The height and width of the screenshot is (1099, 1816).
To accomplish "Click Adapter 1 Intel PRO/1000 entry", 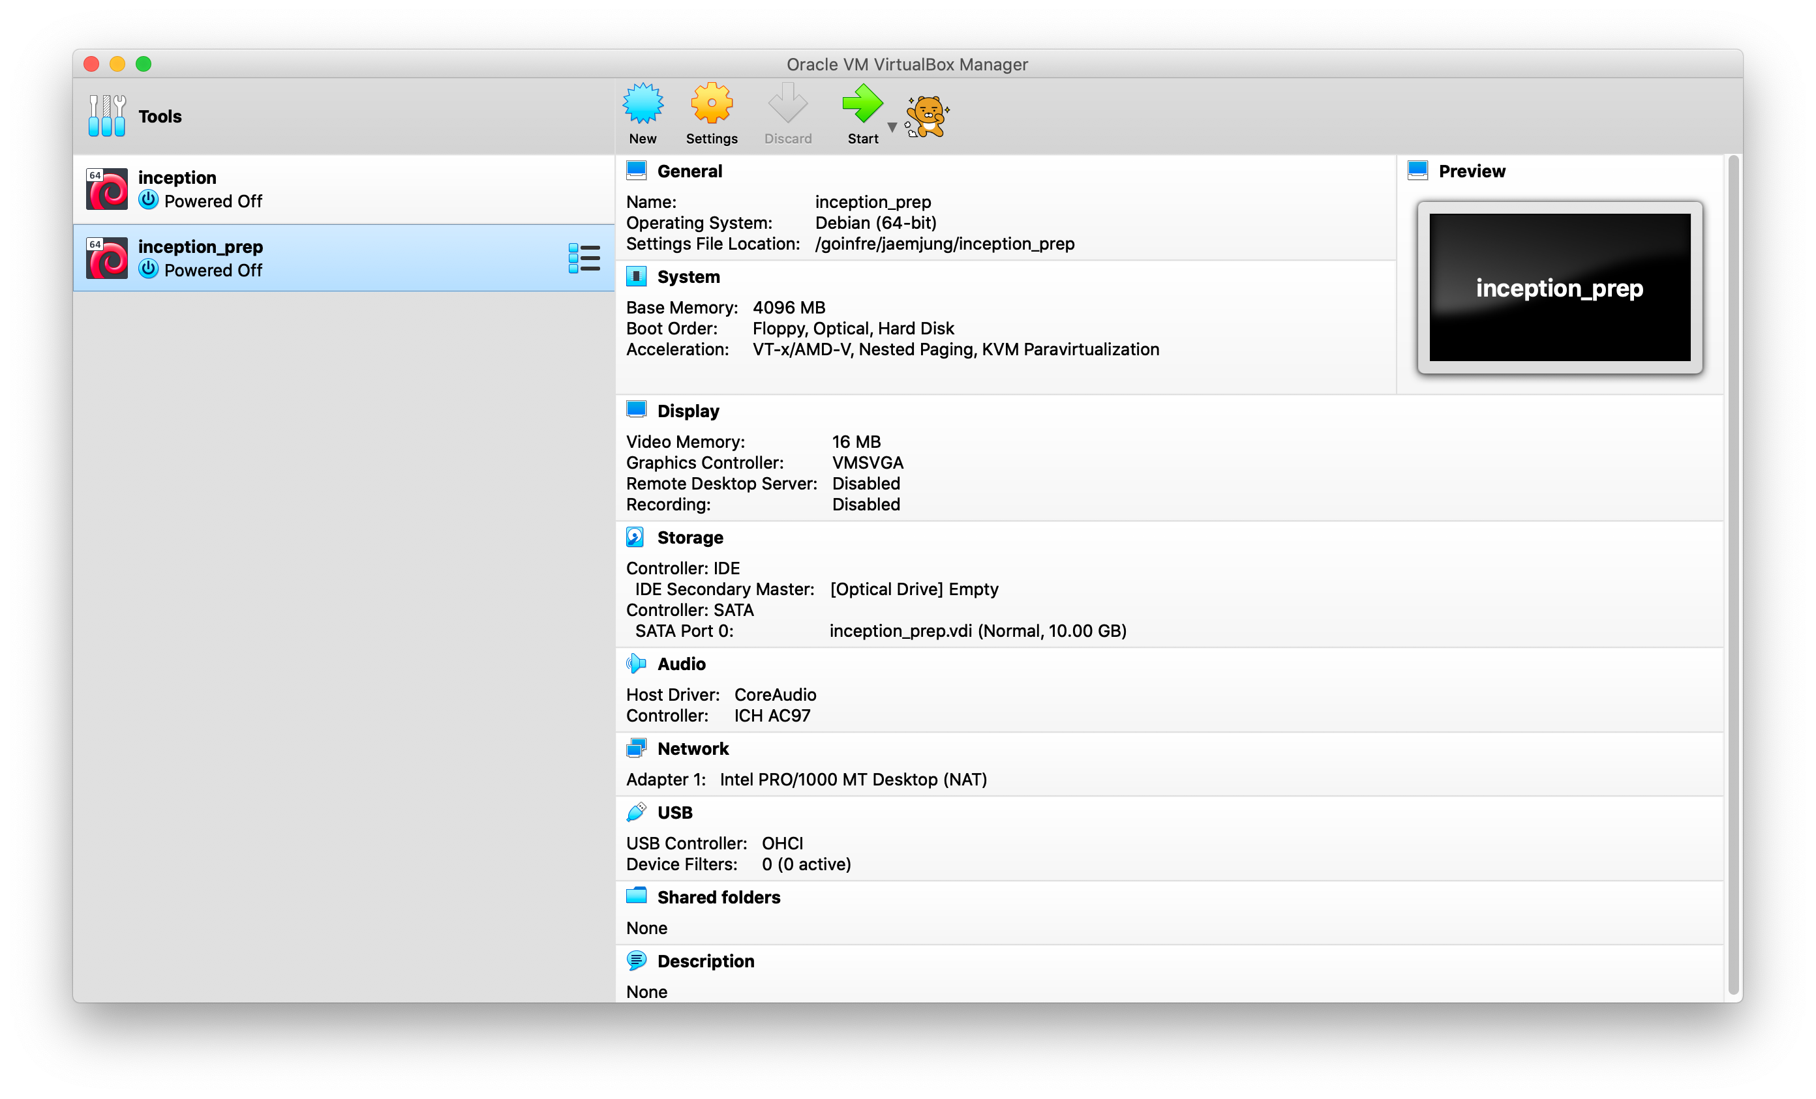I will click(x=853, y=780).
